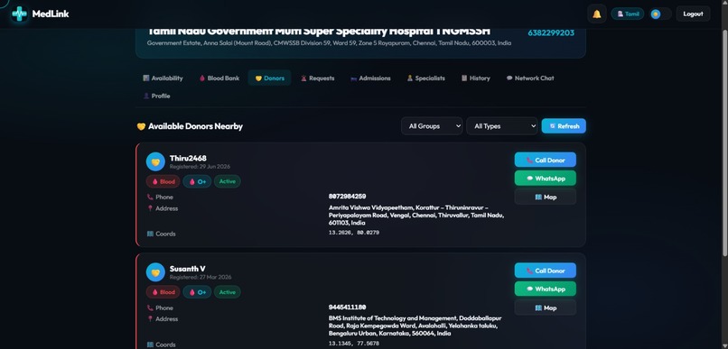Refresh the donors list

[564, 126]
